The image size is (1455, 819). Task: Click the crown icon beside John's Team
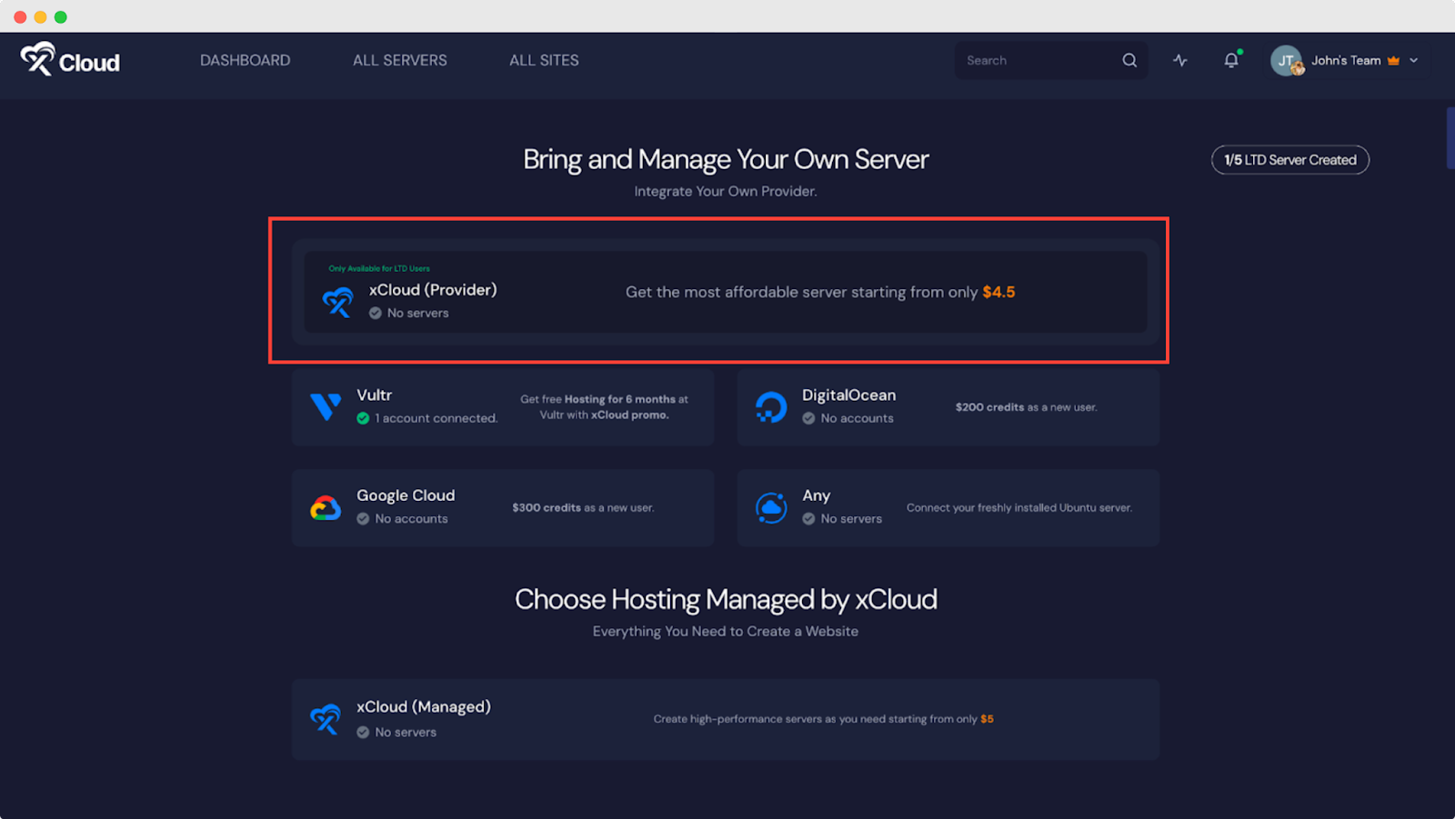point(1393,61)
